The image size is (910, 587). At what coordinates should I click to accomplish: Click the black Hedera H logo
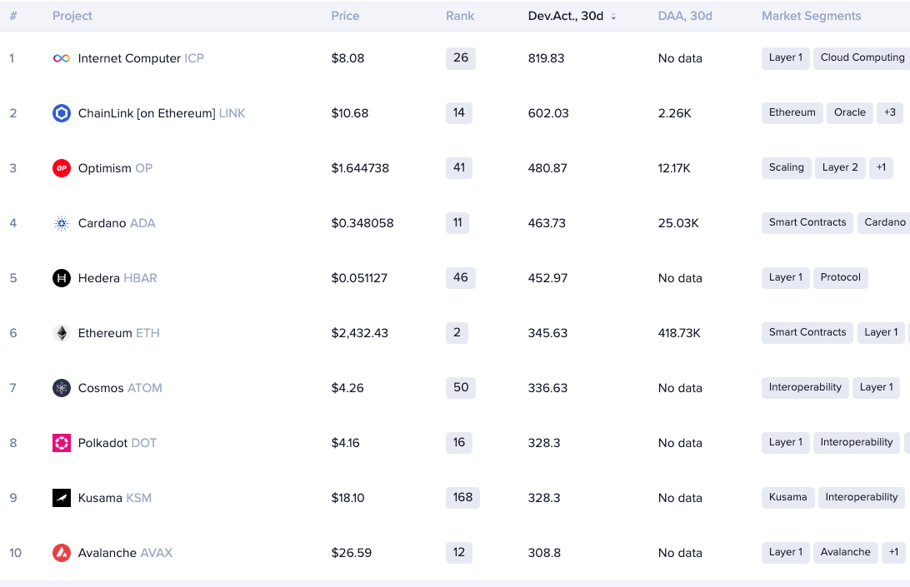pos(62,278)
